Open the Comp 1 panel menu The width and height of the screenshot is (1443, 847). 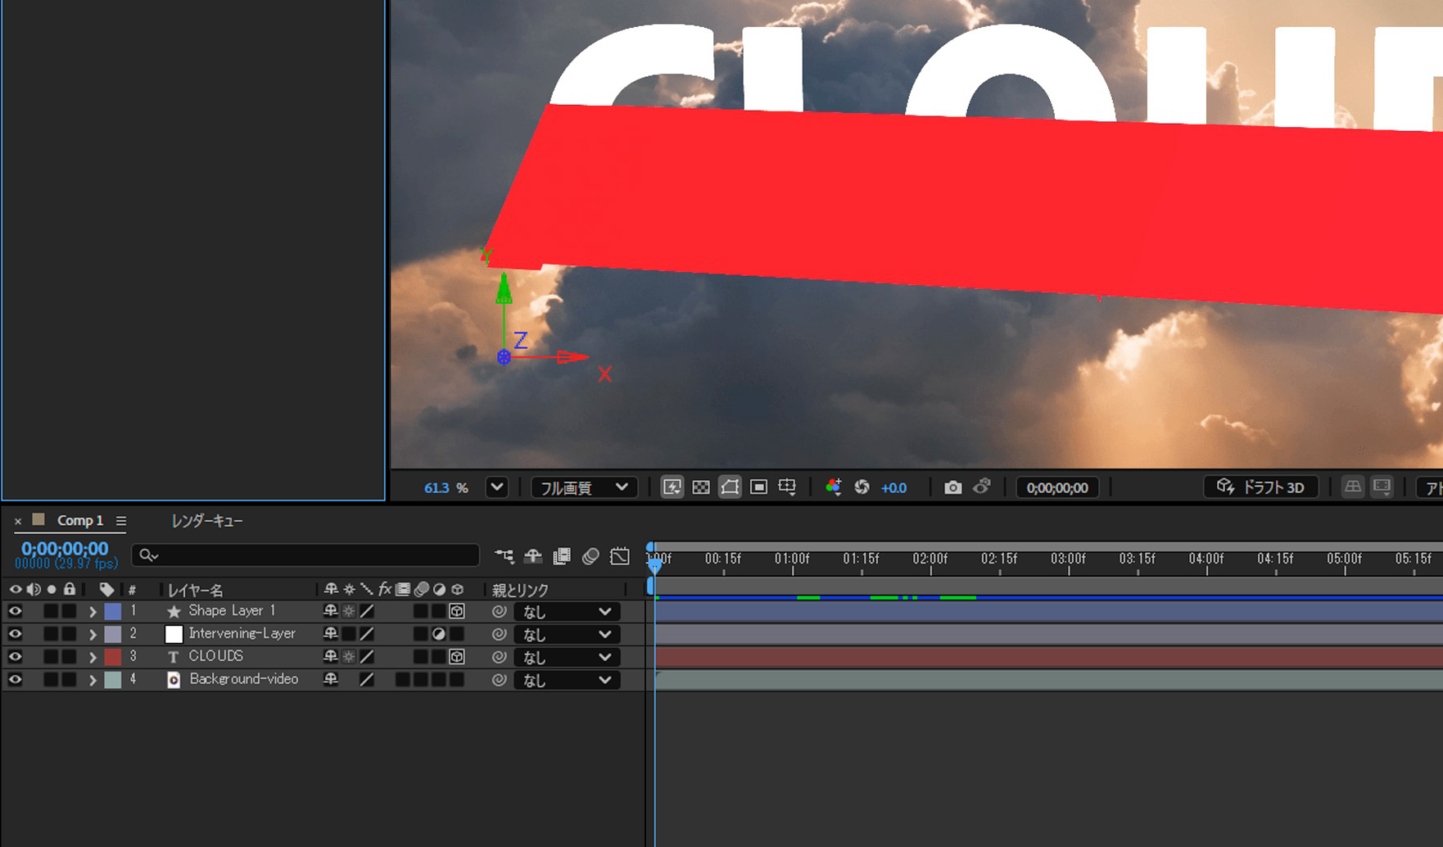(121, 521)
